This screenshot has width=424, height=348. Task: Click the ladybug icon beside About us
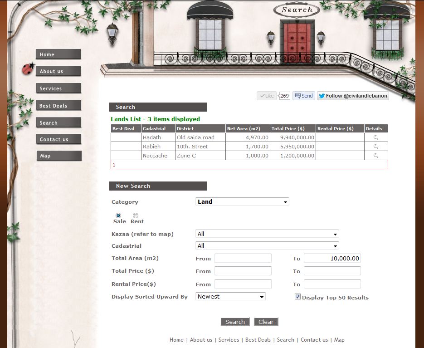(28, 69)
